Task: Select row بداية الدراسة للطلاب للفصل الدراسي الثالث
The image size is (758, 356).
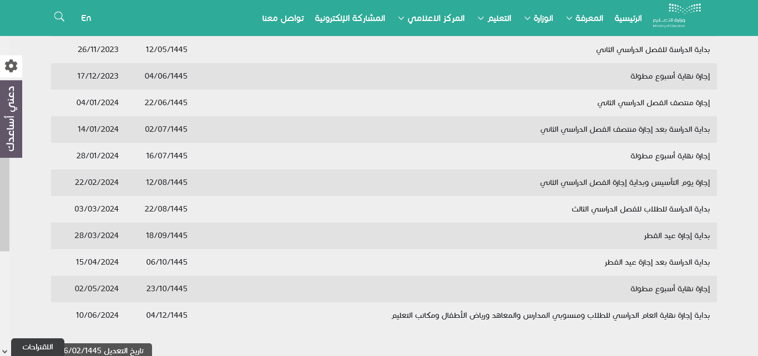Action: [x=384, y=209]
